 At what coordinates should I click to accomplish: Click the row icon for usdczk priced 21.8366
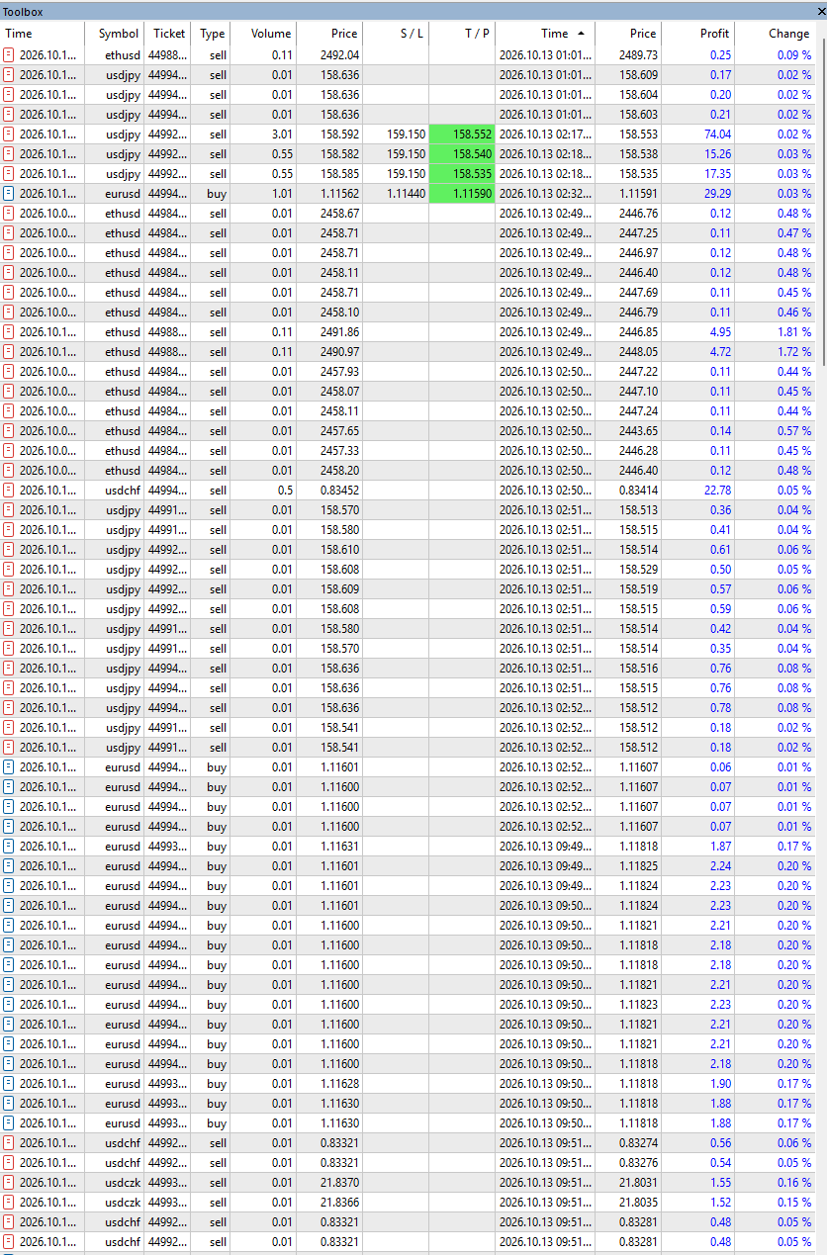(9, 1203)
